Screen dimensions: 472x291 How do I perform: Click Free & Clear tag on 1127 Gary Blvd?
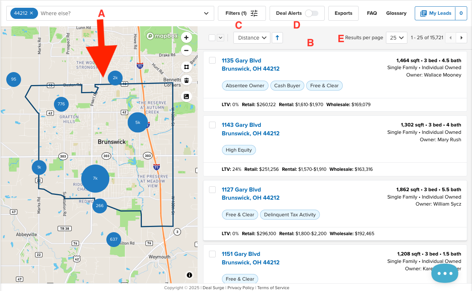(240, 215)
